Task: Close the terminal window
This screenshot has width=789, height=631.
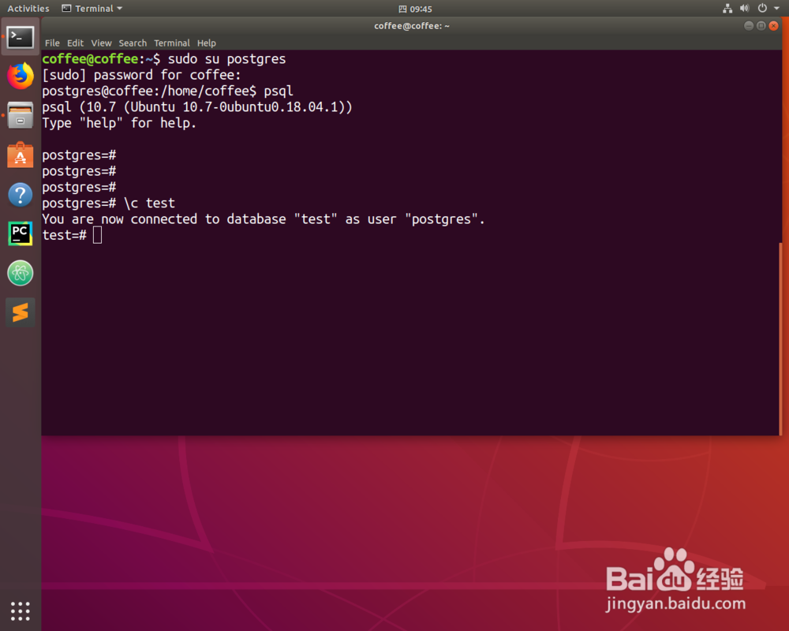Action: click(773, 26)
